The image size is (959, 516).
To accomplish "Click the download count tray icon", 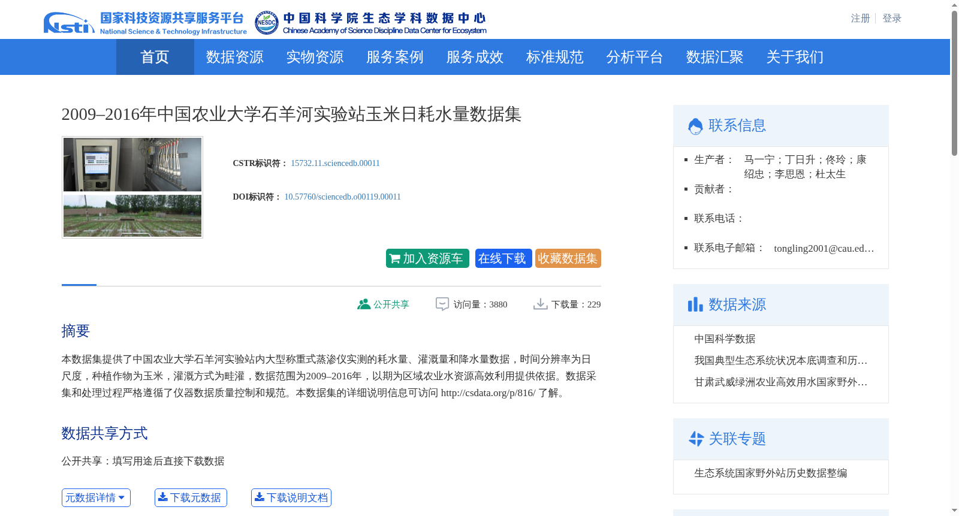I will 541,304.
